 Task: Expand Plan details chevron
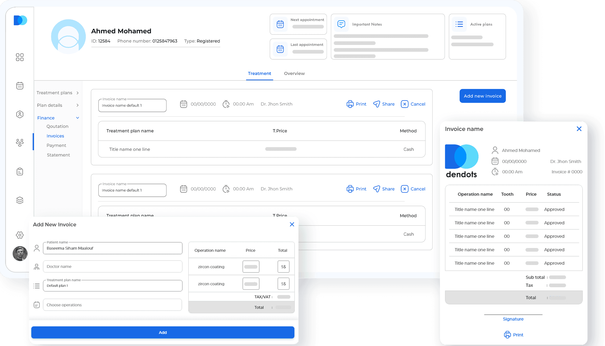coord(77,105)
